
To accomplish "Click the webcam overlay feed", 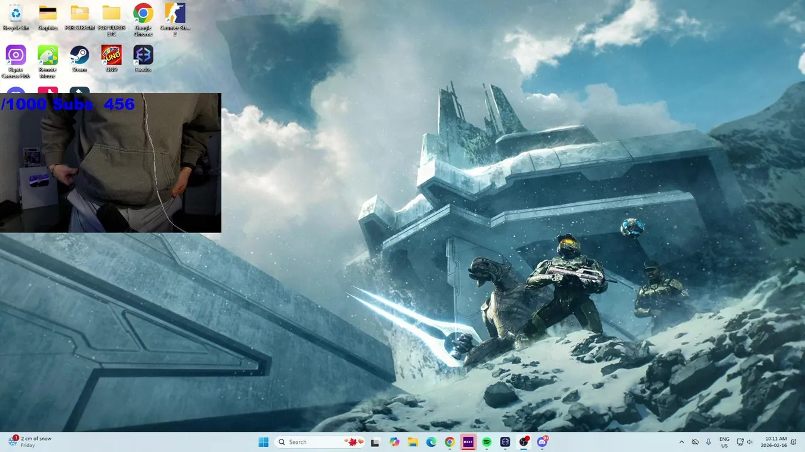I will [110, 163].
